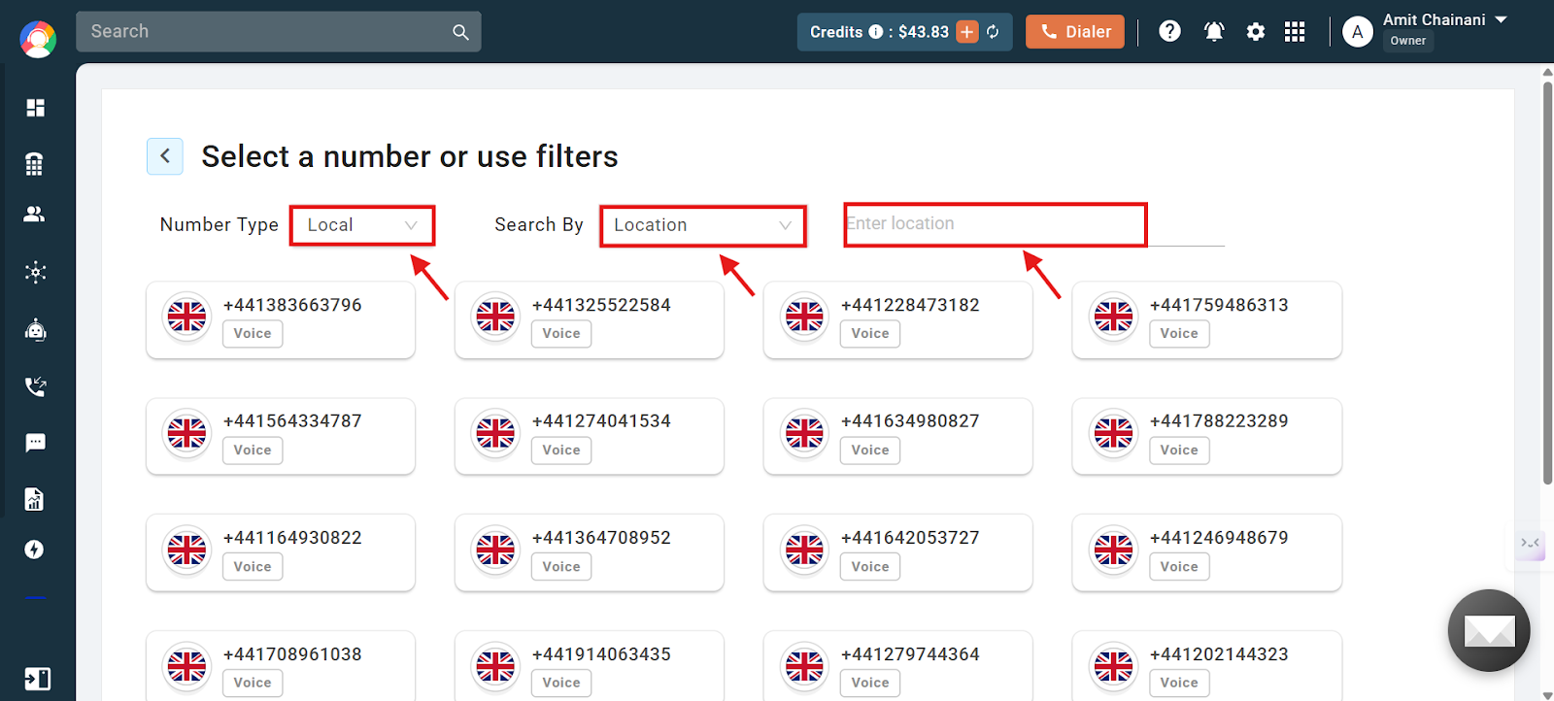
Task: Select number +441325522584
Action: pyautogui.click(x=590, y=320)
